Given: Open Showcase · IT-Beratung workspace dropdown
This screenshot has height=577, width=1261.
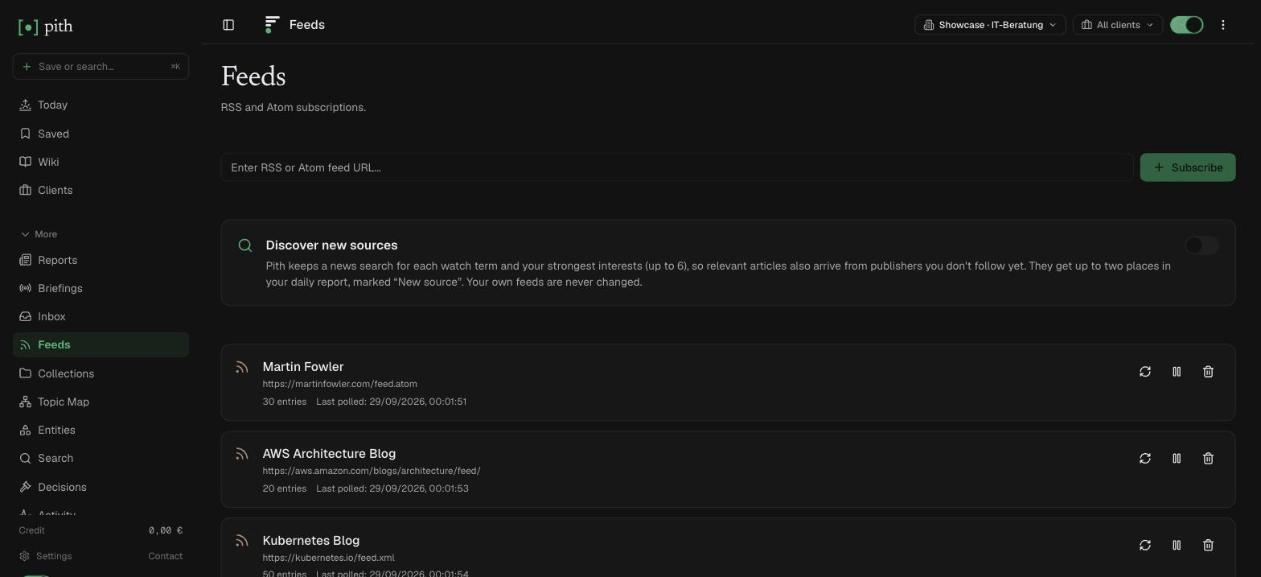Looking at the screenshot, I should tap(990, 25).
